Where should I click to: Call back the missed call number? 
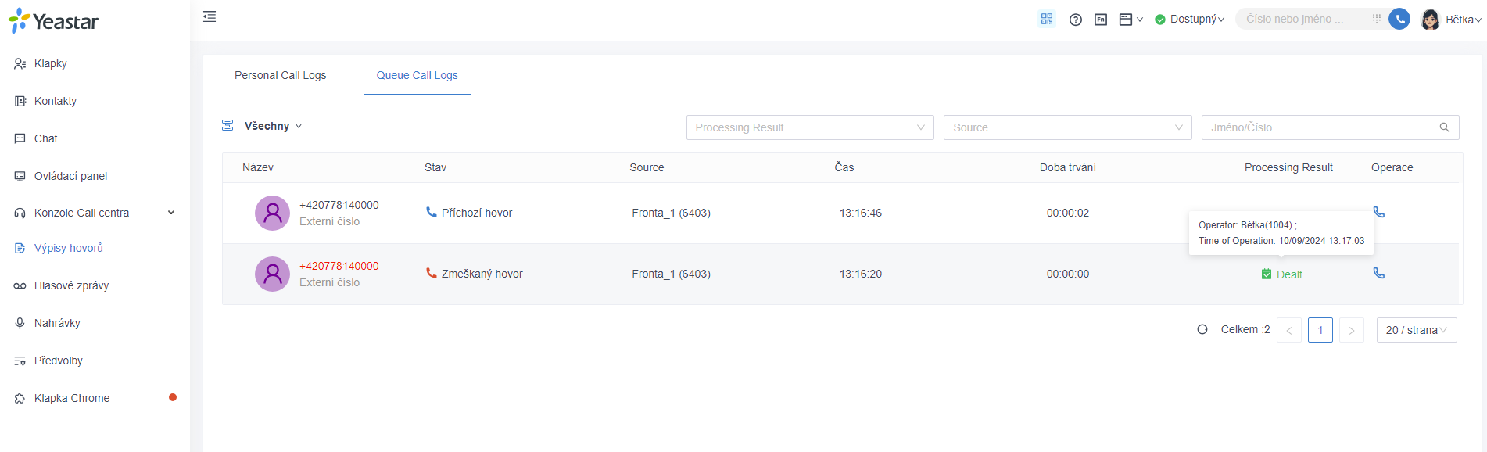pyautogui.click(x=1379, y=273)
